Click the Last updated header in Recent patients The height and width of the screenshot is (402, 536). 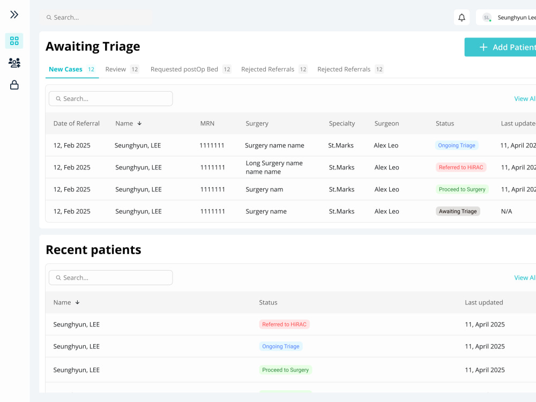[483, 302]
